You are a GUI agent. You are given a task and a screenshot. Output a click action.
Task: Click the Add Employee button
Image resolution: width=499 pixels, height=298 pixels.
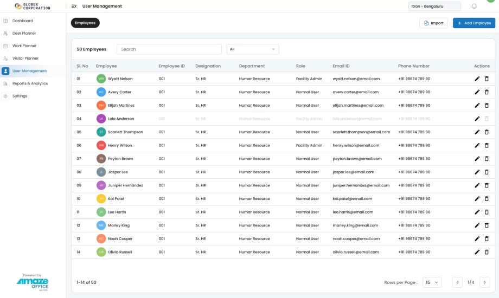474,23
